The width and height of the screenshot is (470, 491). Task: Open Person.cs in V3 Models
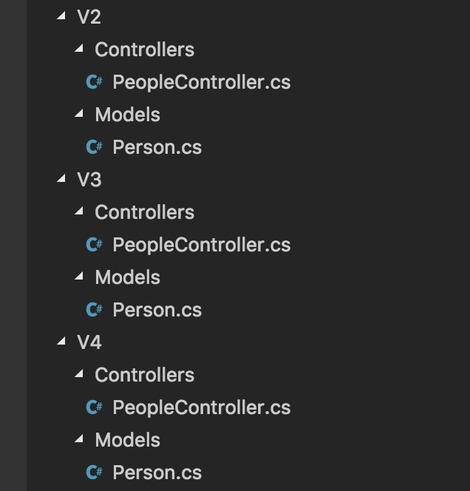point(157,310)
